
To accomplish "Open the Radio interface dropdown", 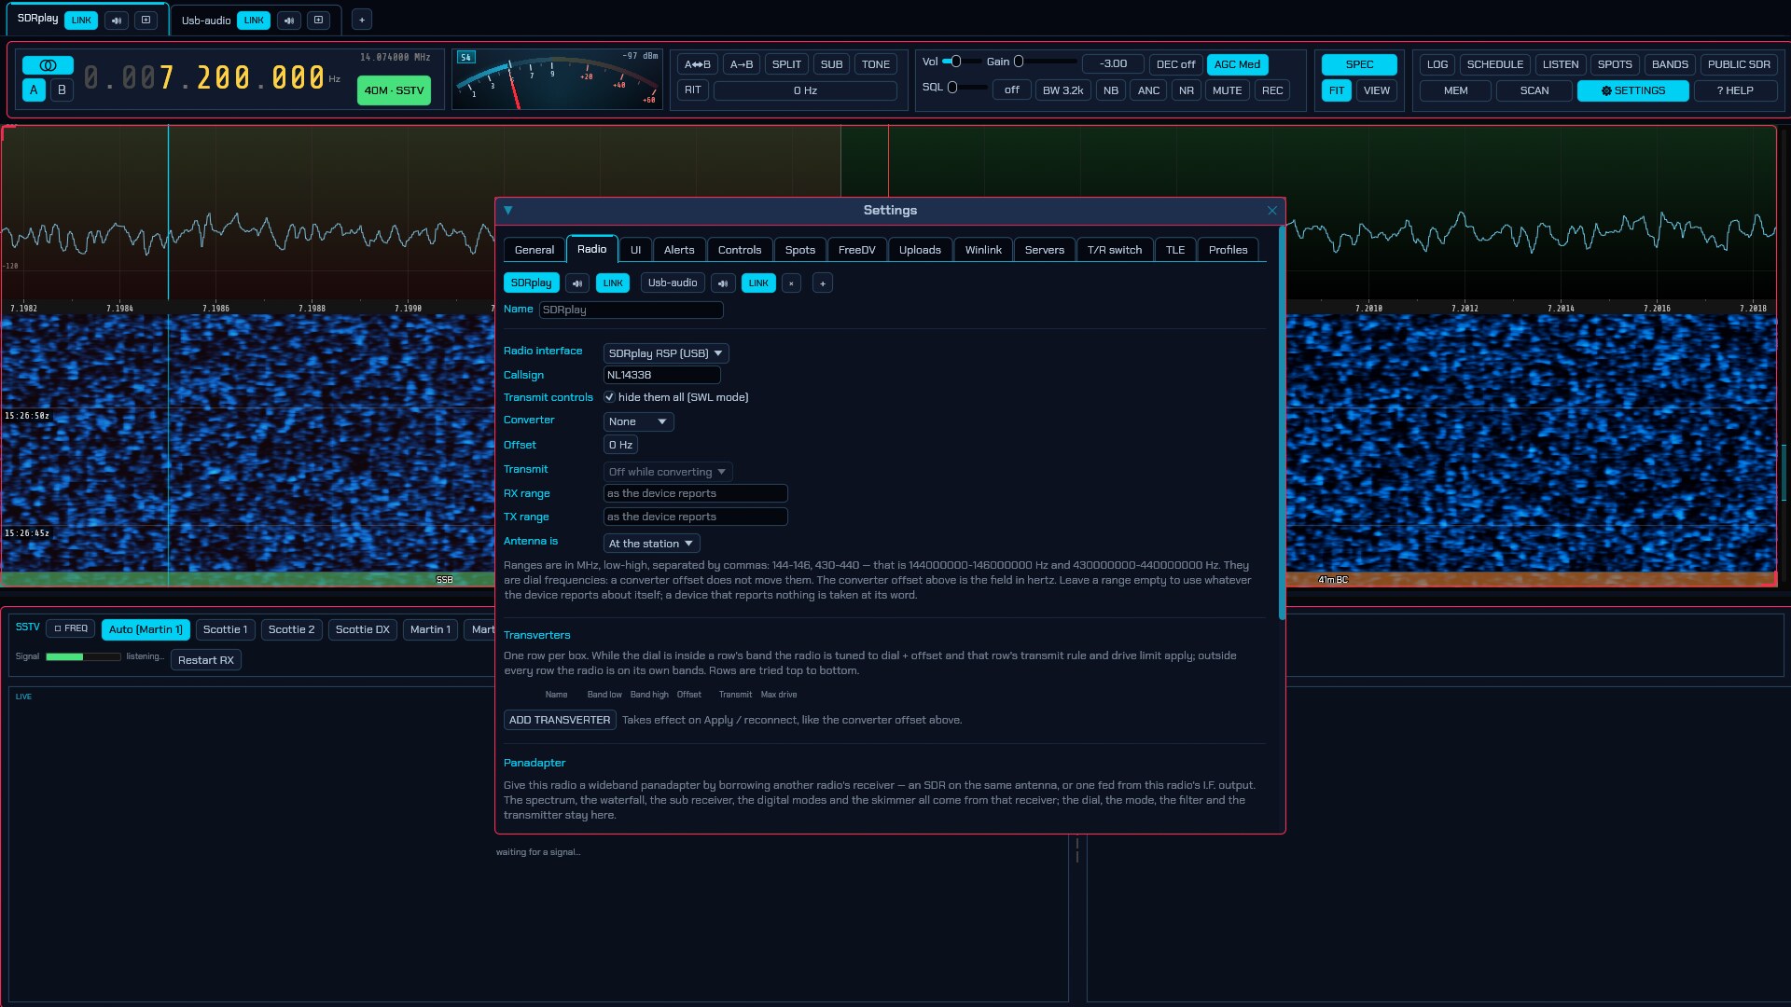I will point(666,353).
